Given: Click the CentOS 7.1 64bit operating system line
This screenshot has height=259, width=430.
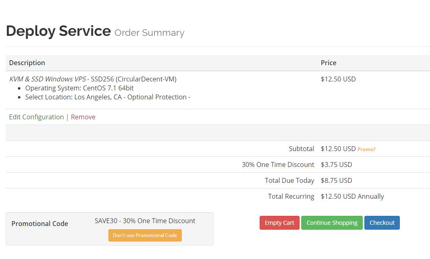Looking at the screenshot, I should pyautogui.click(x=79, y=88).
